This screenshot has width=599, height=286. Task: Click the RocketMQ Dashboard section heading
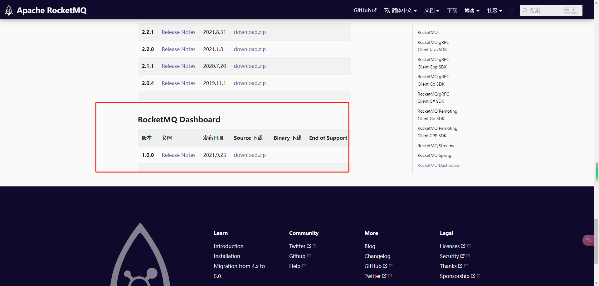[x=179, y=120]
